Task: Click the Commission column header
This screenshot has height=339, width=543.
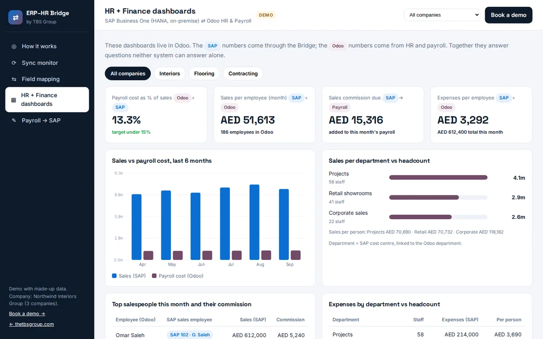Action: [291, 320]
